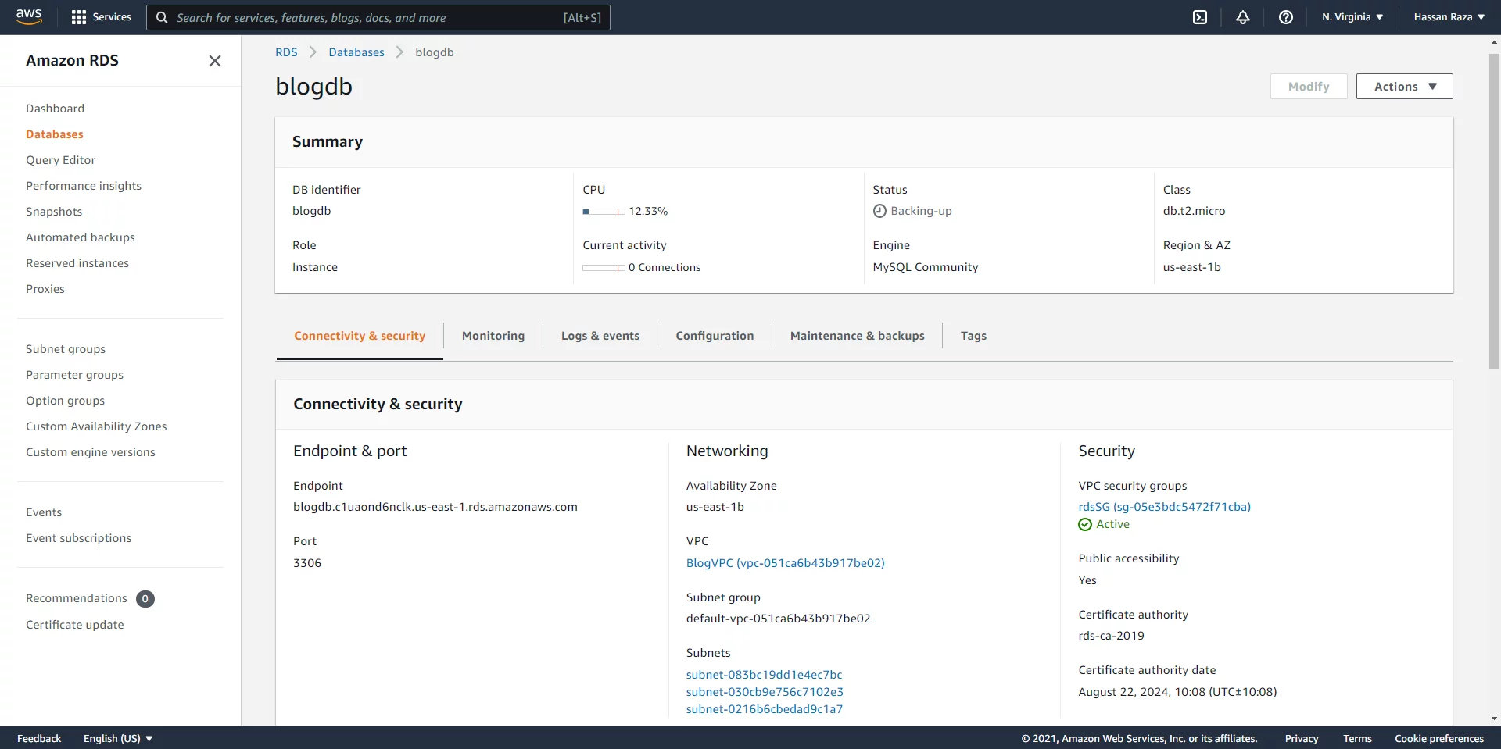1501x749 pixels.
Task: Focus the AWS services search field
Action: point(378,17)
